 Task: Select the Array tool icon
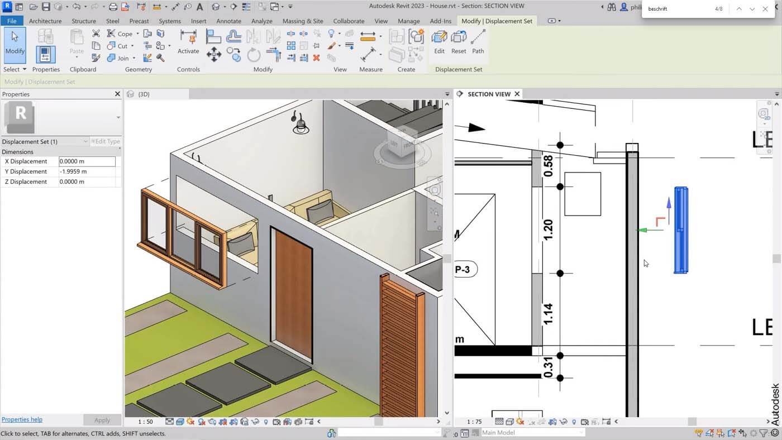[x=291, y=45]
